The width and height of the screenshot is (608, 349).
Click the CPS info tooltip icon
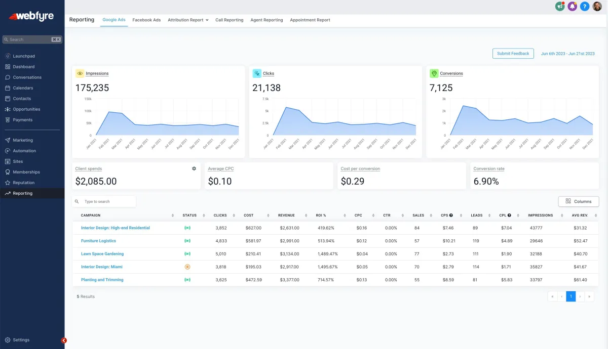pyautogui.click(x=451, y=215)
